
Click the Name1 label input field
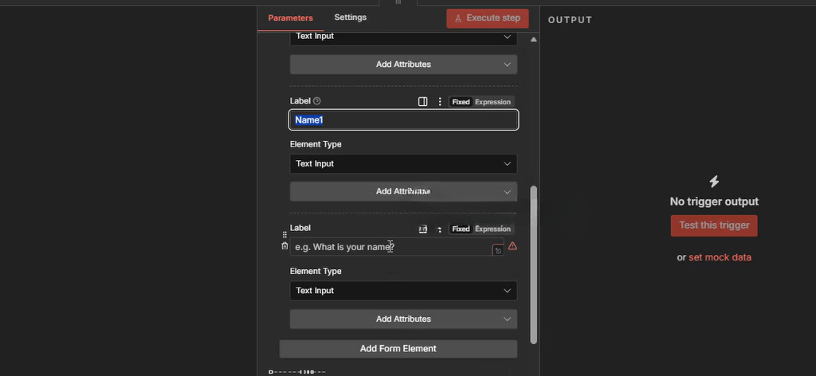tap(403, 120)
